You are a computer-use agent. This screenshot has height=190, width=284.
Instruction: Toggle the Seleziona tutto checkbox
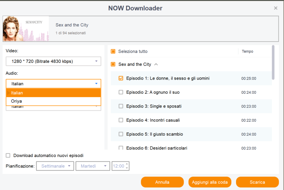coord(113,52)
